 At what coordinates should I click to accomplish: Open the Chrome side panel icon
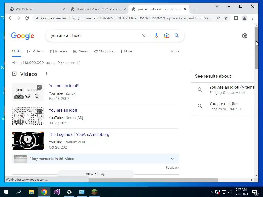pyautogui.click(x=236, y=18)
